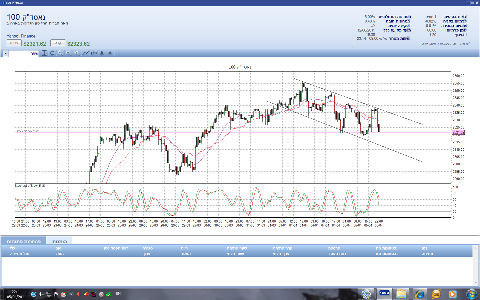Set a price alert with bell icon
Image resolution: width=480 pixels, height=300 pixels.
click(102, 53)
